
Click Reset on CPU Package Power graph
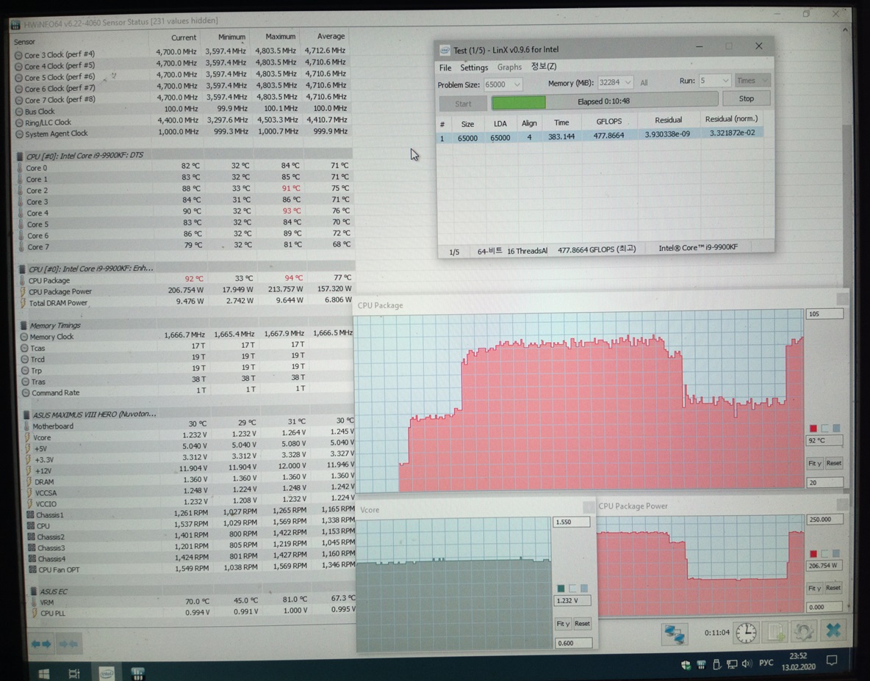point(833,587)
